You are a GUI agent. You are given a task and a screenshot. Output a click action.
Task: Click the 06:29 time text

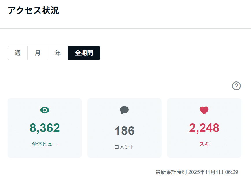pyautogui.click(x=232, y=172)
